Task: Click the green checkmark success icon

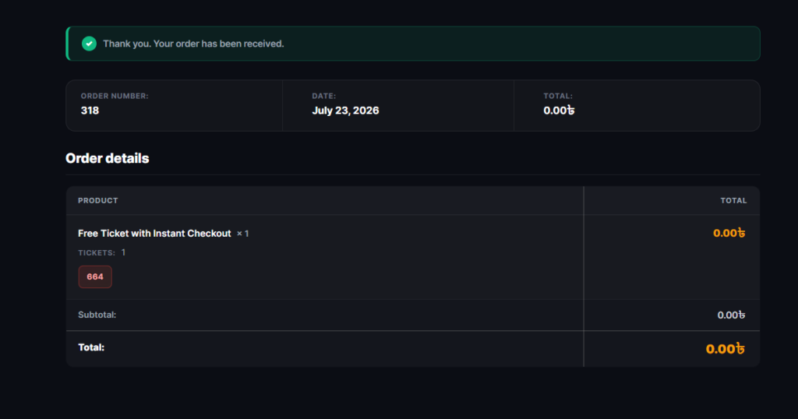Action: click(89, 44)
